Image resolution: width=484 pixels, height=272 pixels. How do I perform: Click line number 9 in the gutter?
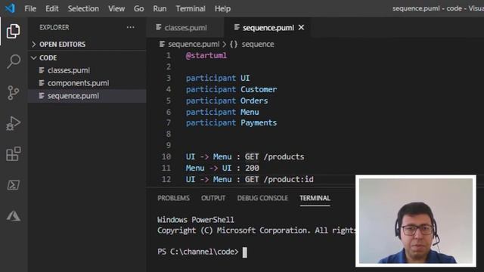(x=169, y=145)
